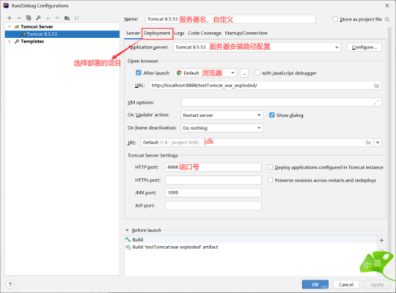Enable with JavaScript debugger checkbox
This screenshot has height=293, width=396.
click(x=257, y=73)
